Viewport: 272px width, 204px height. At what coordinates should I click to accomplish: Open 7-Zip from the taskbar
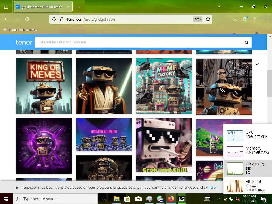182,199
